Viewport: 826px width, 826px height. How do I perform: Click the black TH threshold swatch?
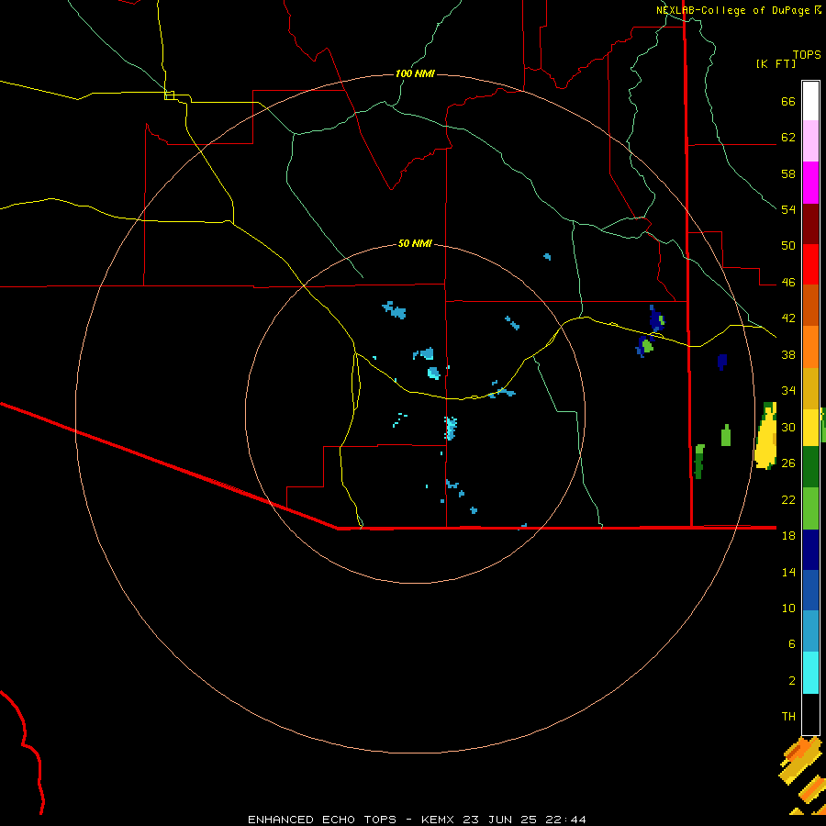(x=810, y=714)
